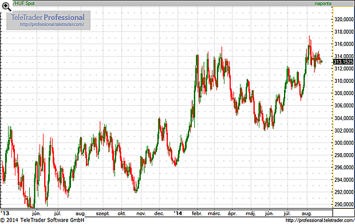355x224 pixels.
Task: Select the 306,0000 price axis label
Action: pyautogui.click(x=344, y=106)
